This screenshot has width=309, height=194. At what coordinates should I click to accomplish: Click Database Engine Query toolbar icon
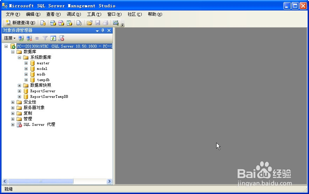click(43, 23)
